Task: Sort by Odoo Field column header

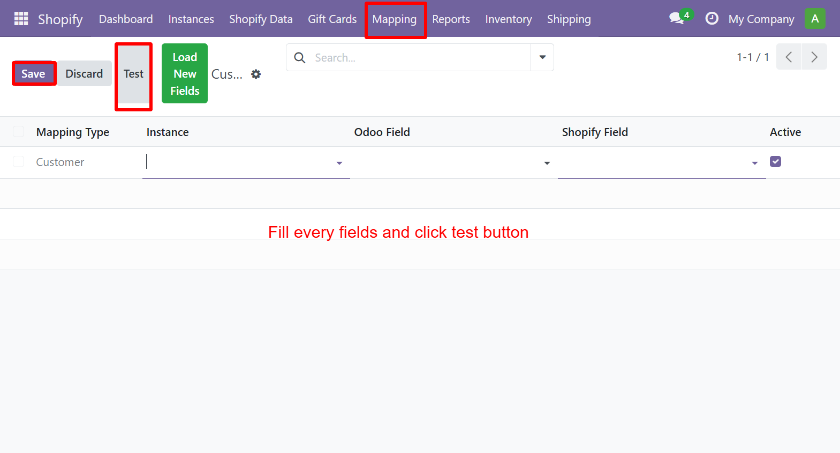Action: point(382,132)
